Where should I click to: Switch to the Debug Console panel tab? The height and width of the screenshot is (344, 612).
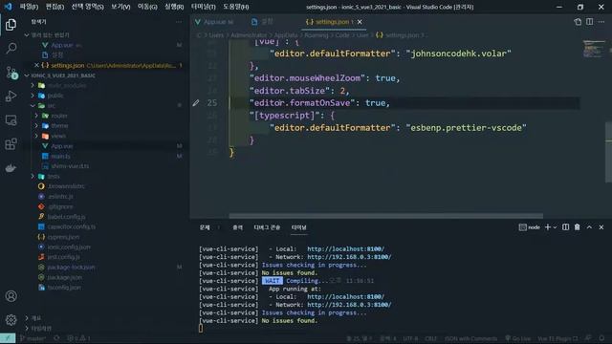(267, 227)
